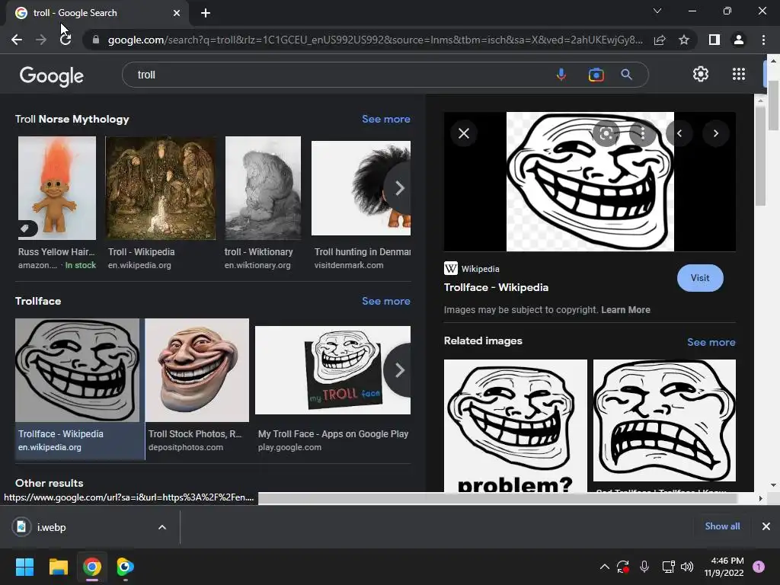
Task: Share this page from address bar
Action: coord(660,40)
